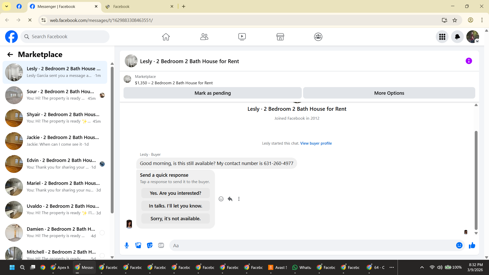The image size is (489, 275).
Task: Open Jackie's conversation thumbnail
Action: point(14,141)
